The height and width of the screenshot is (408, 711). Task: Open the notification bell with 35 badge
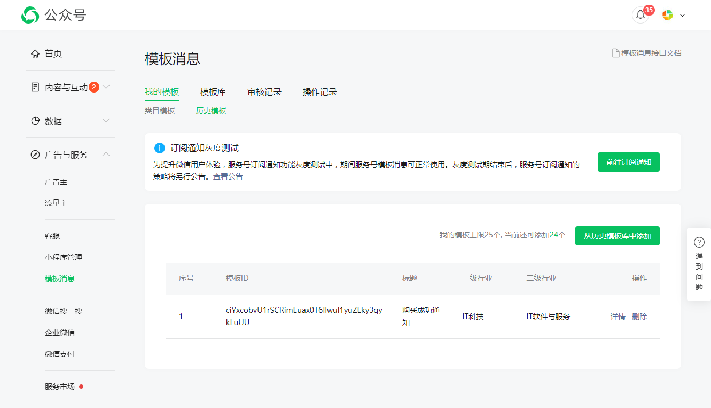click(x=640, y=15)
